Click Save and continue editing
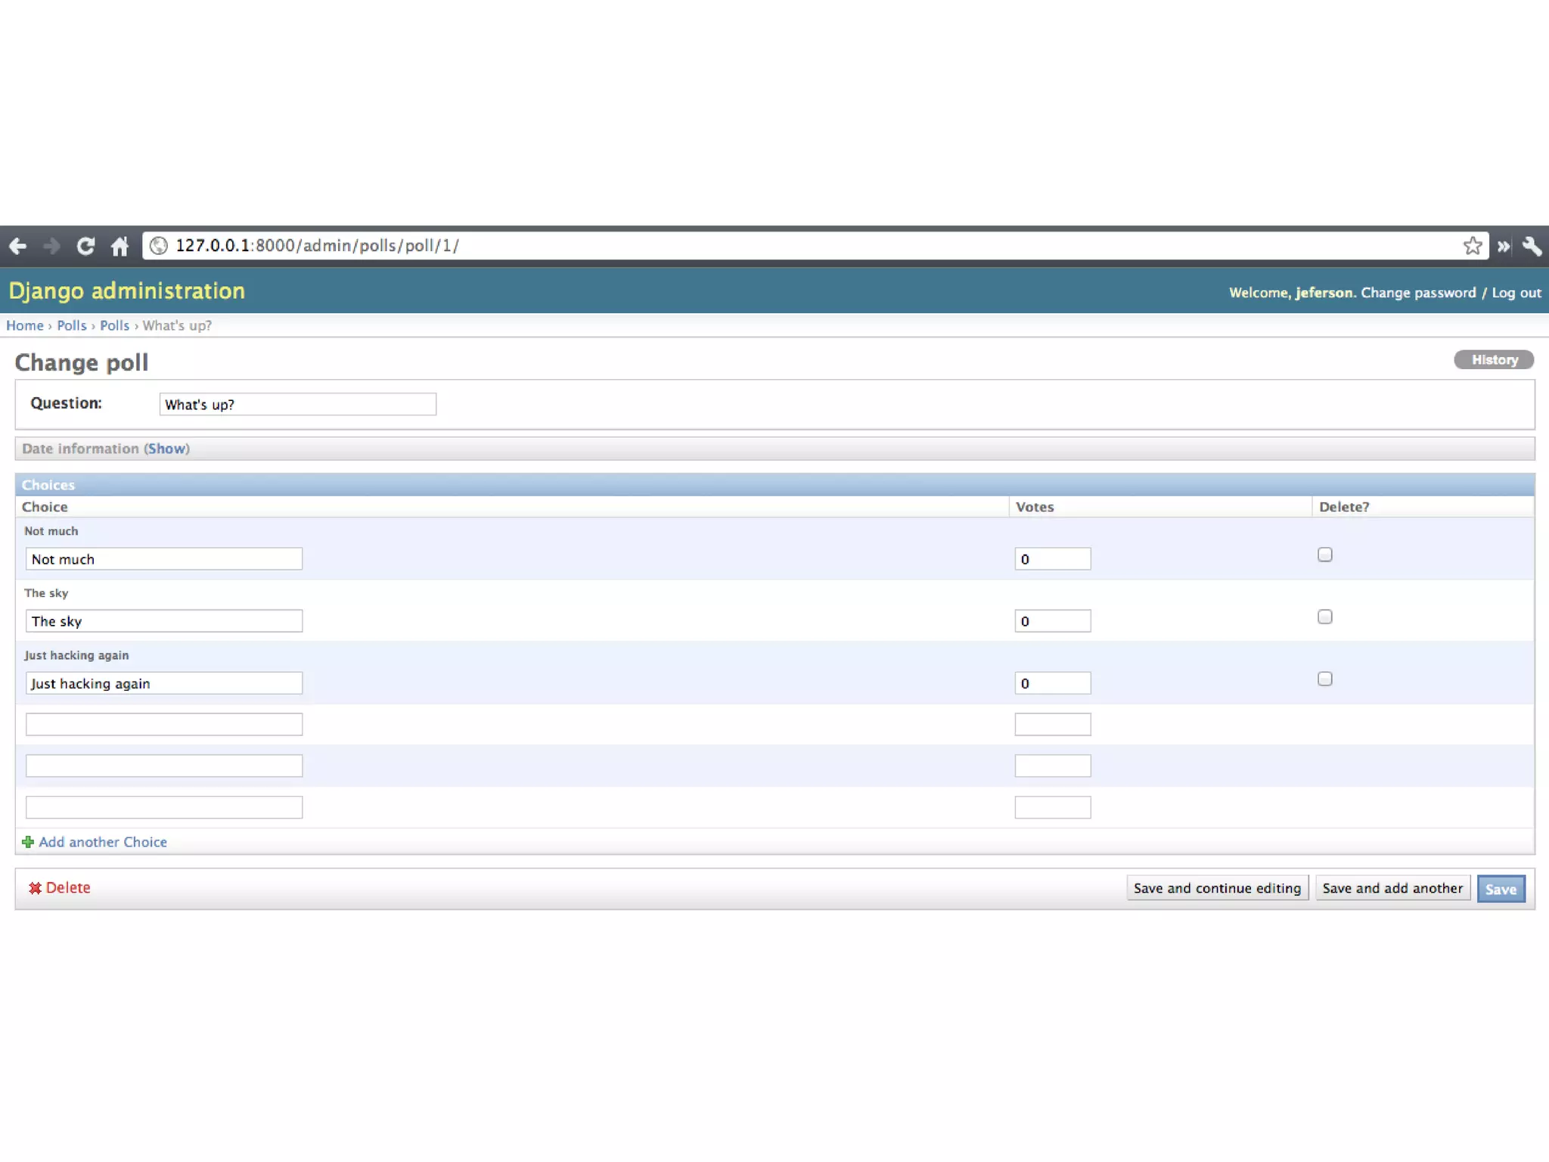1549x1162 pixels. (1217, 888)
